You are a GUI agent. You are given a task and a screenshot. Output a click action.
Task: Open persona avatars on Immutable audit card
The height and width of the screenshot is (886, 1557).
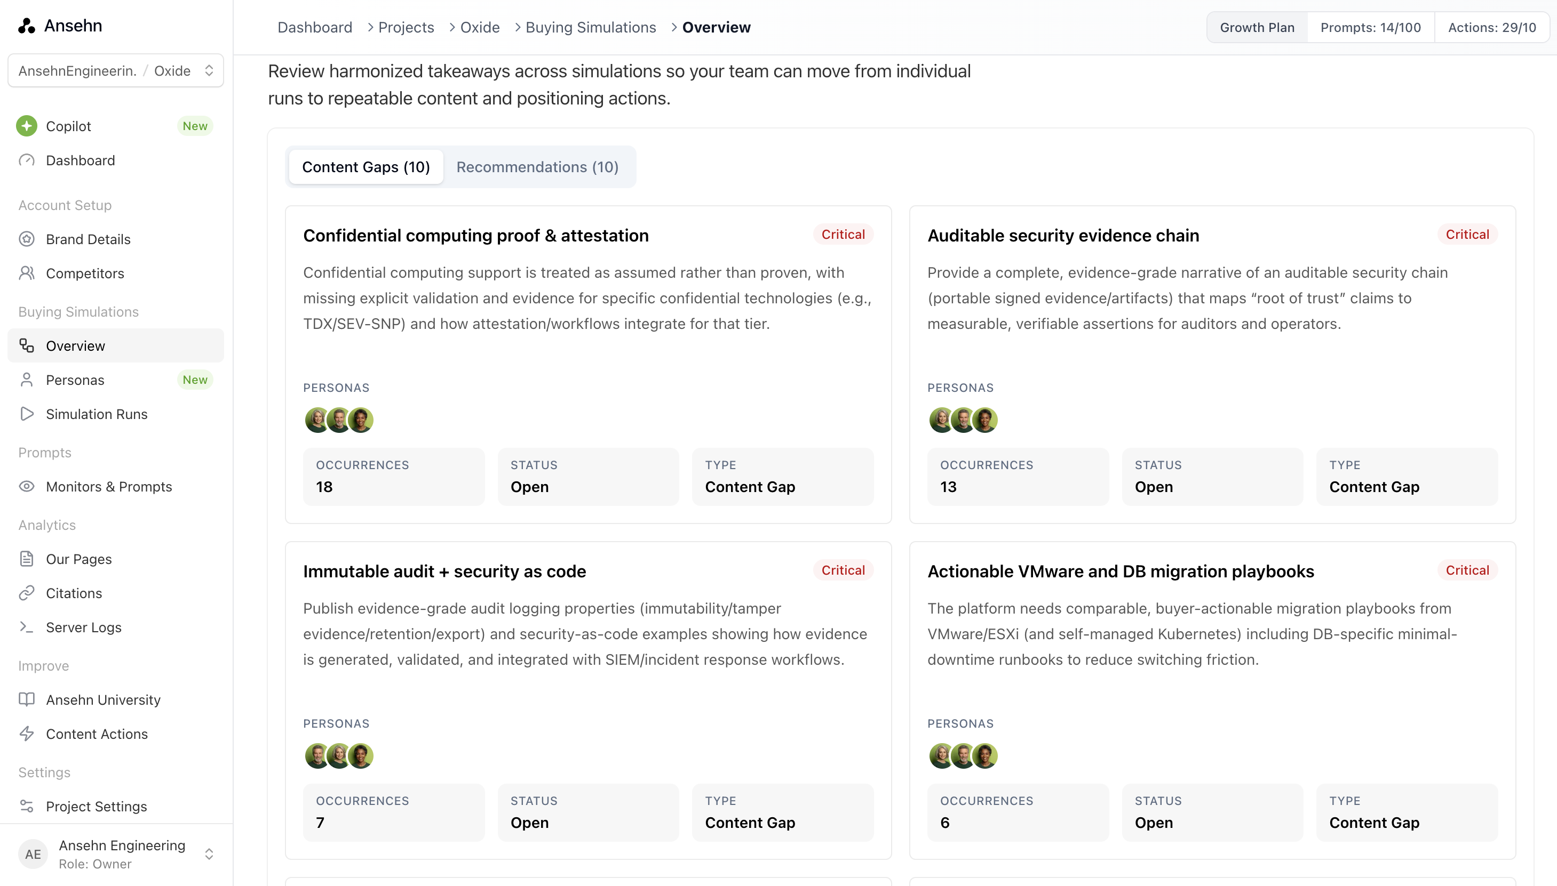click(x=338, y=756)
